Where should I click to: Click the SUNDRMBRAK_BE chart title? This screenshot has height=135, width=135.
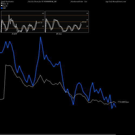[x=42, y=2]
